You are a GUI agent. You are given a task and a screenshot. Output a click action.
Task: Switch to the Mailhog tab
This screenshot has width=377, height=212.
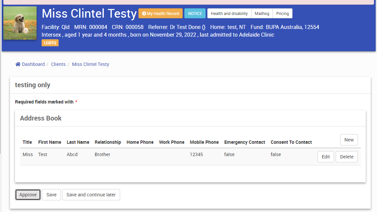[x=262, y=13]
